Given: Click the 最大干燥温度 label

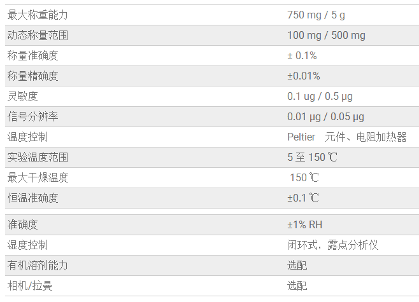Looking at the screenshot, I should pyautogui.click(x=38, y=177).
